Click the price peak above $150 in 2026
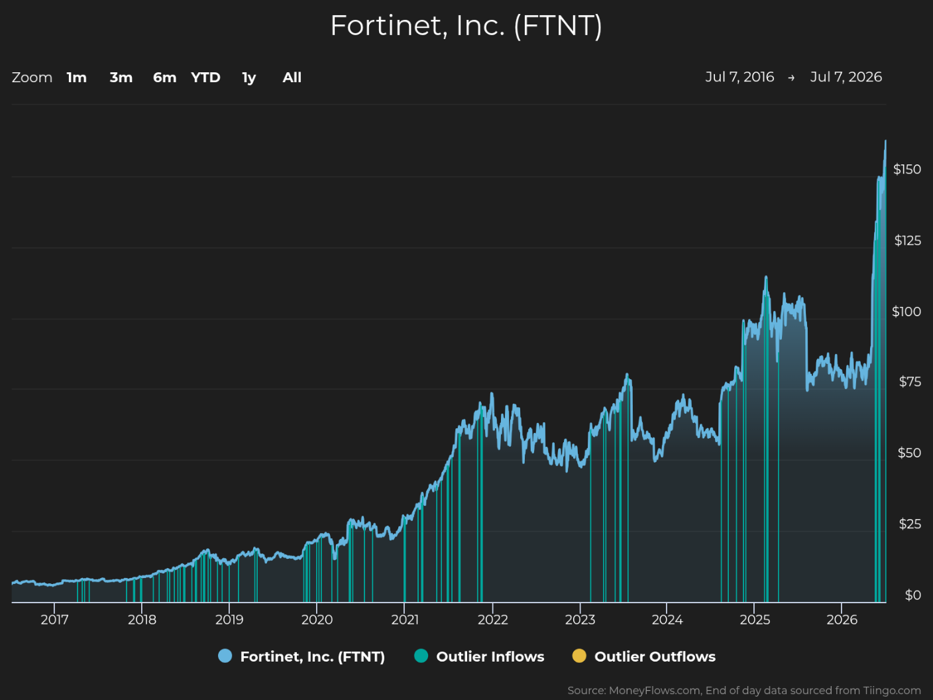The width and height of the screenshot is (933, 700). click(x=885, y=141)
